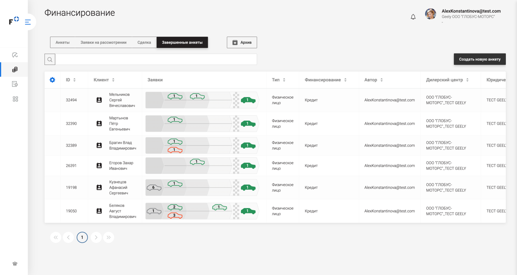Open the coins financing sidebar icon

click(15, 69)
